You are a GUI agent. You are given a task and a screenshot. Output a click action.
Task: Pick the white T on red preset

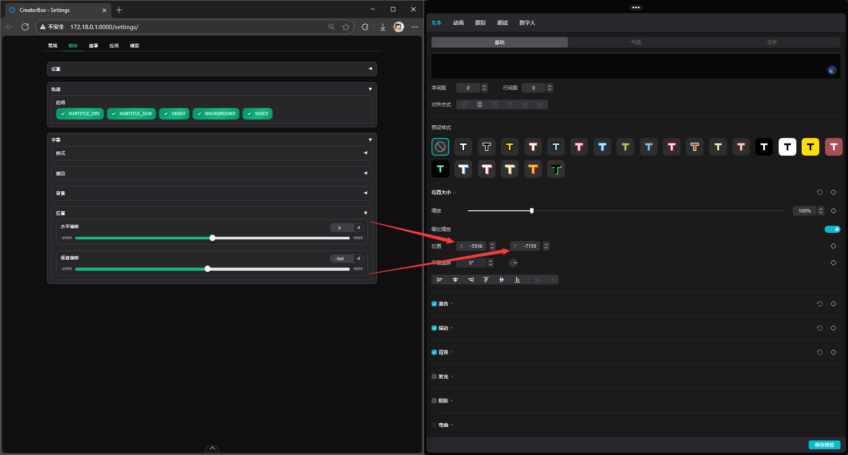coord(833,147)
